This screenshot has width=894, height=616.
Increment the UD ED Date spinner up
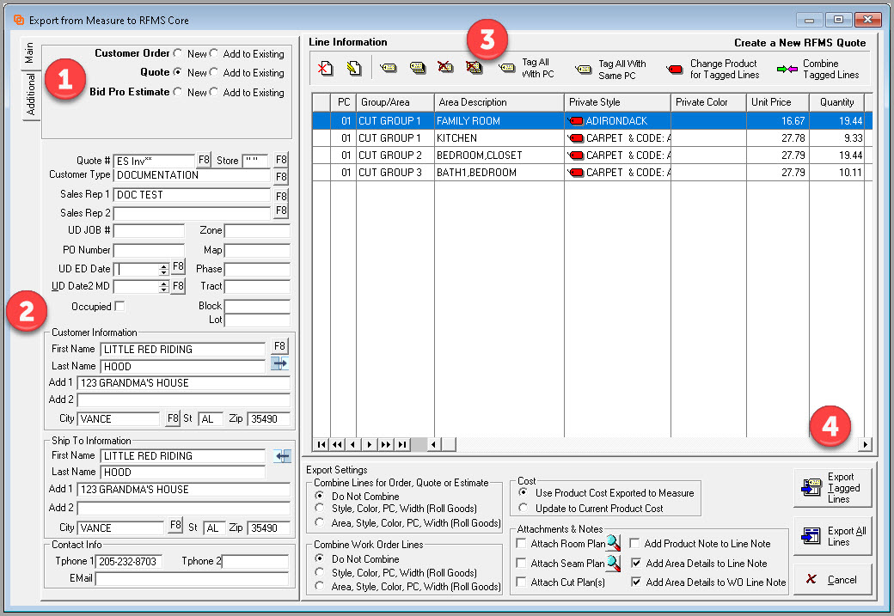point(163,265)
